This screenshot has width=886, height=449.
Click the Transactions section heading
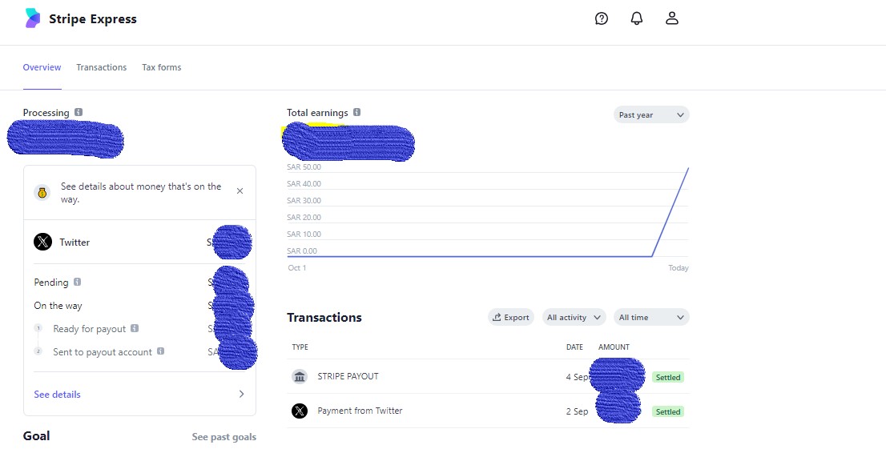[324, 318]
